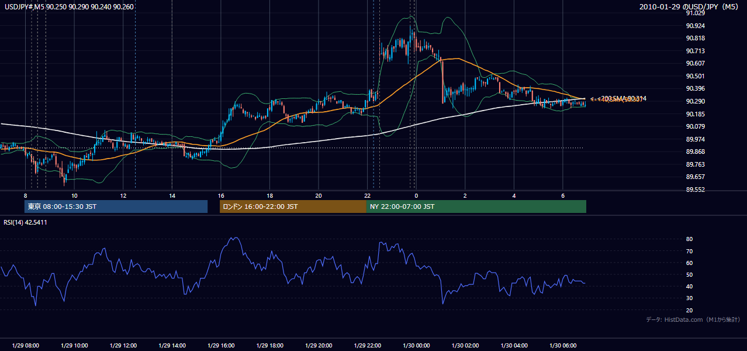Click the 1/29 20:00 time axis label
The height and width of the screenshot is (351, 747).
(x=319, y=346)
